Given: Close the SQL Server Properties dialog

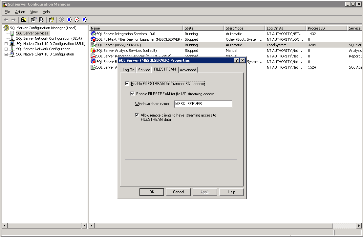Looking at the screenshot, I should click(x=243, y=60).
